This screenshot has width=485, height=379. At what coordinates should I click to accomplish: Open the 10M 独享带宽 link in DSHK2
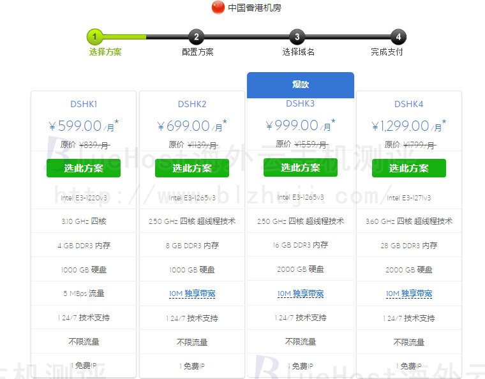point(192,294)
